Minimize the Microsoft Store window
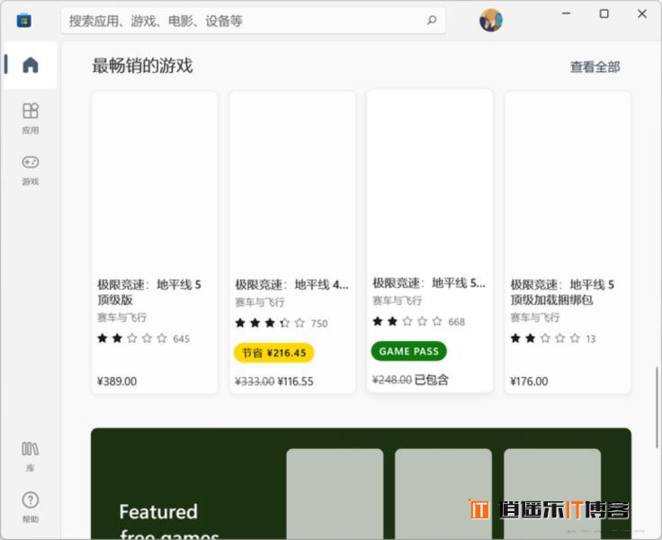The height and width of the screenshot is (540, 662). point(566,13)
